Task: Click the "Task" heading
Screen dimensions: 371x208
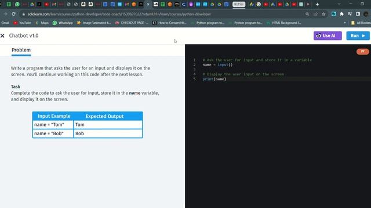Action: (16, 87)
